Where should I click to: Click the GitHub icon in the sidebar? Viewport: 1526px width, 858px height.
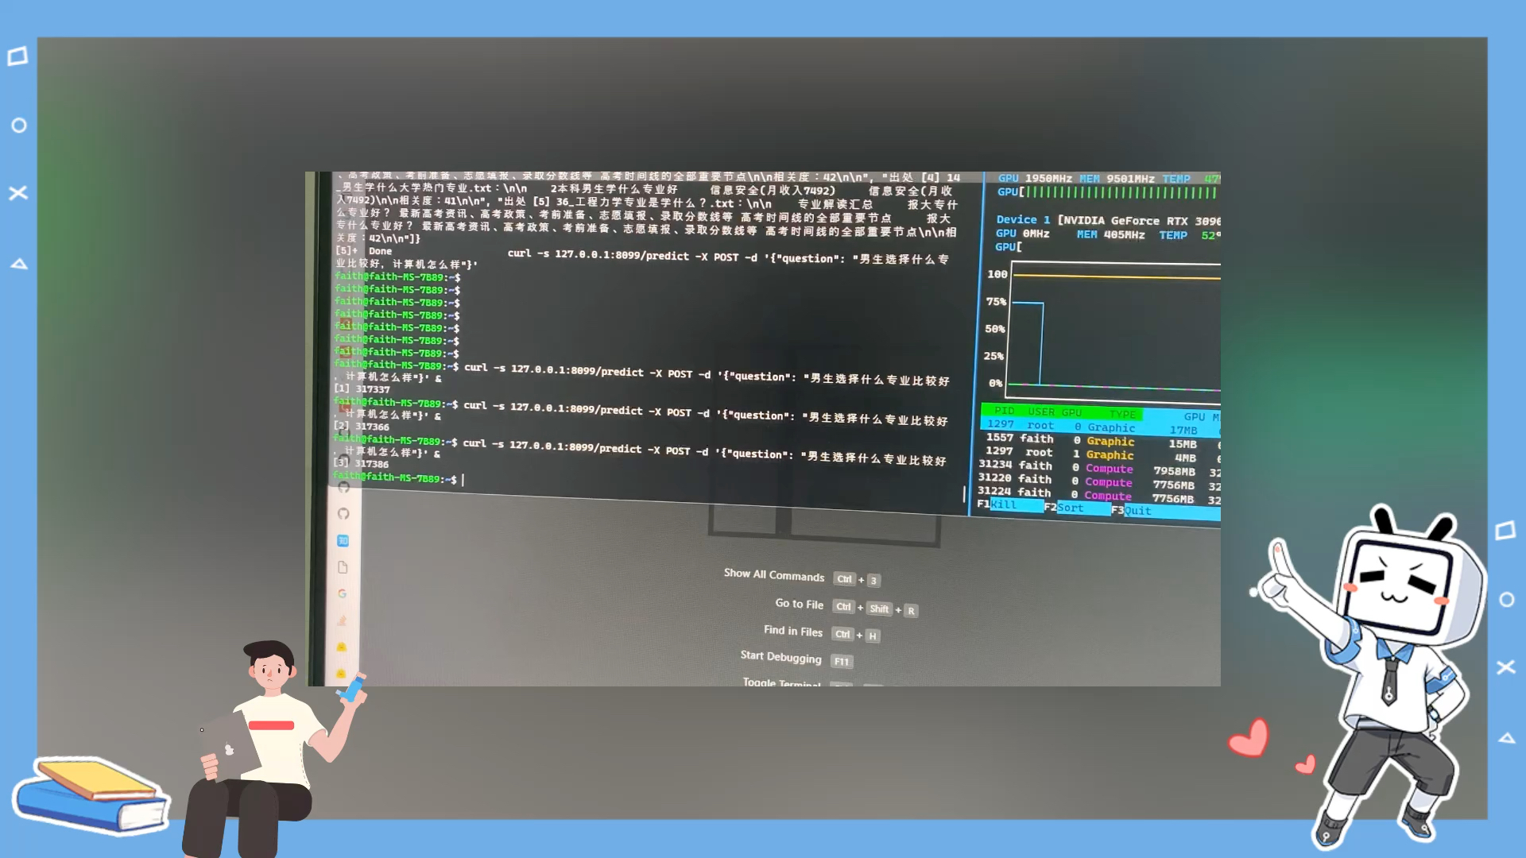(343, 513)
